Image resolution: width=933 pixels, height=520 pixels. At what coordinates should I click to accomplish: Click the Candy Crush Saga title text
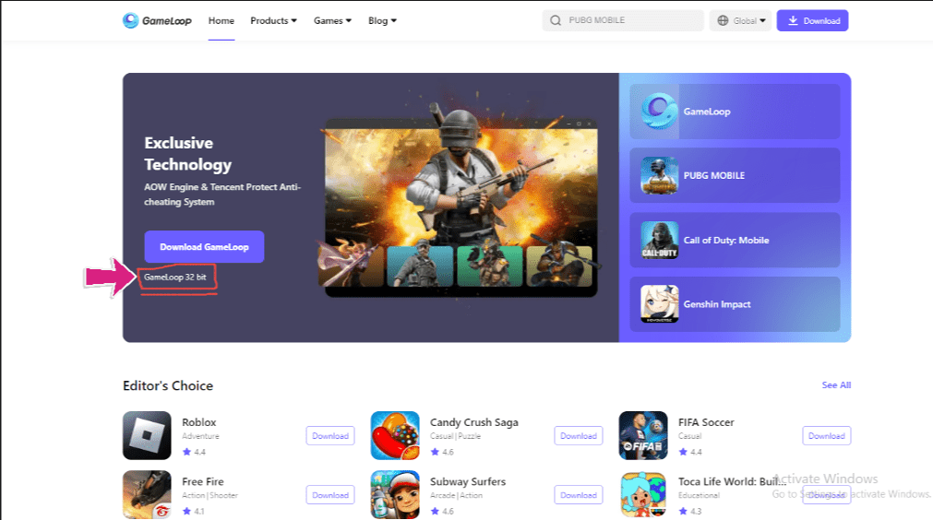[474, 422]
